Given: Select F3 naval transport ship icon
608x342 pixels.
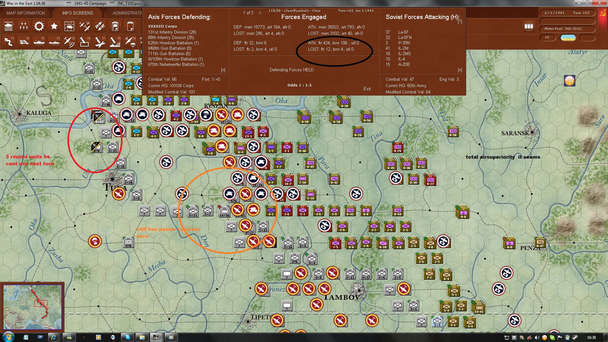Looking at the screenshot, I should click(x=39, y=41).
